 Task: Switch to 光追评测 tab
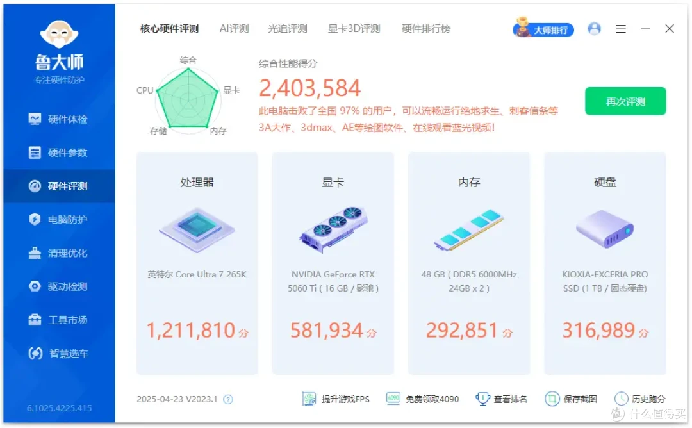coord(287,29)
